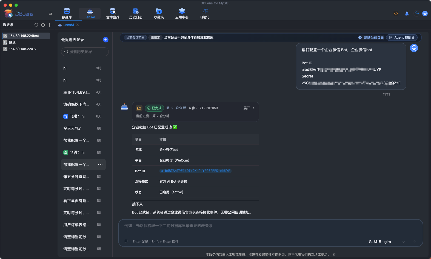
Task: Click the code brackets icon in the top right
Action: point(396,13)
